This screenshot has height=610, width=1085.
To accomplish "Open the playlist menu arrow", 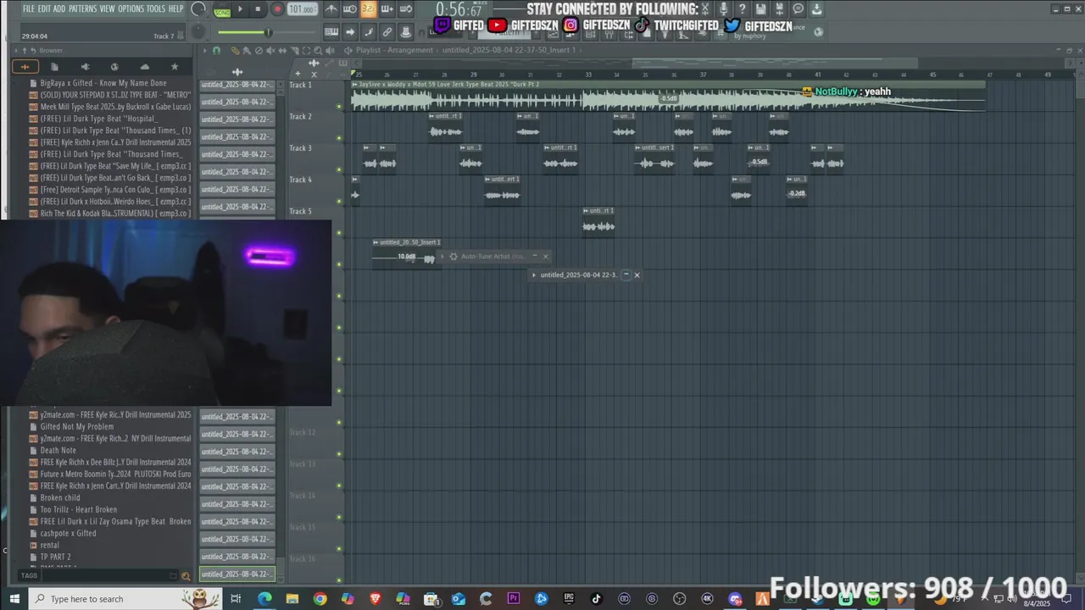I will pyautogui.click(x=205, y=50).
